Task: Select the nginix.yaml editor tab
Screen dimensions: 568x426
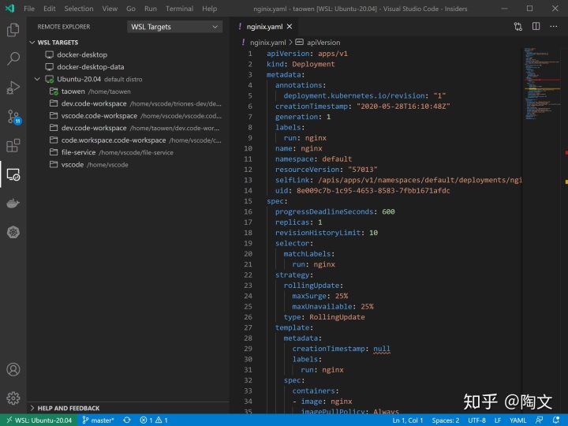Action: click(x=263, y=27)
